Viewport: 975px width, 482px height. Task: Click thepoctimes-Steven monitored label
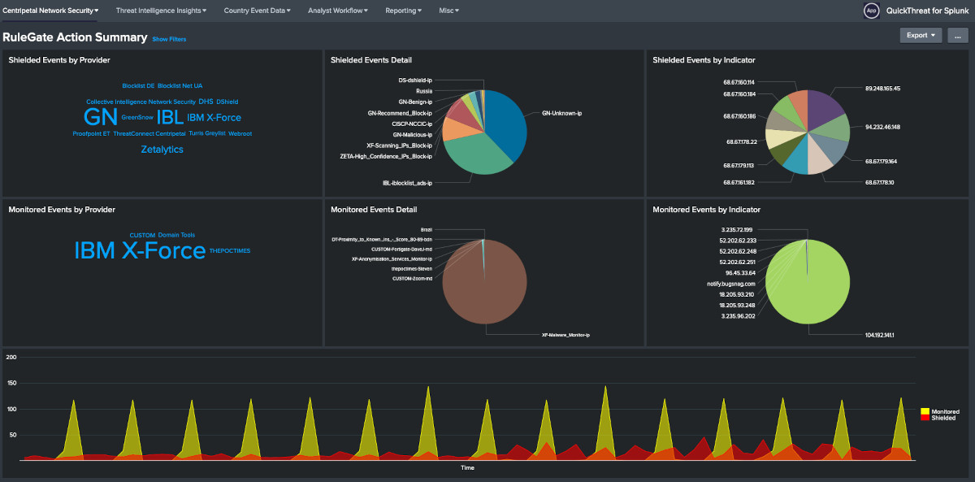(411, 268)
